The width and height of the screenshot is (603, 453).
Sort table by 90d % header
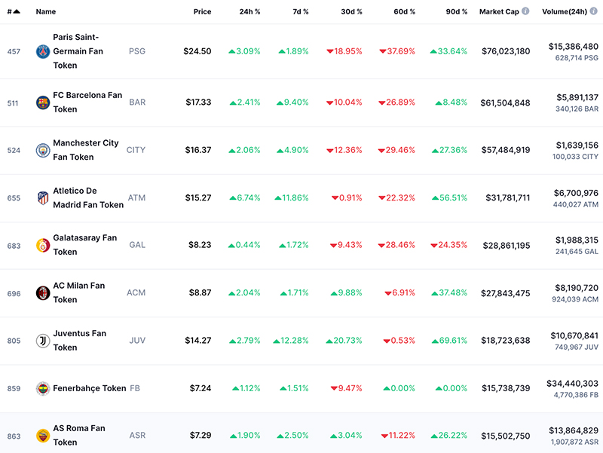457,11
